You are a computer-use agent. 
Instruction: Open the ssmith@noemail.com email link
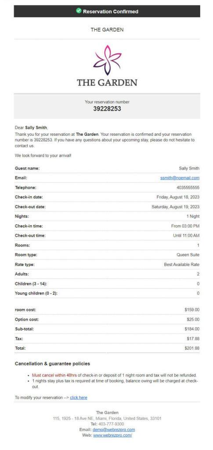[x=180, y=178]
